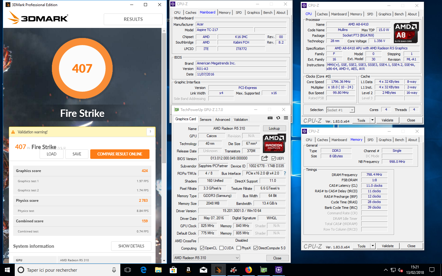The image size is (442, 276).
Task: Open the GPU-Z hamburger menu
Action: point(286,118)
